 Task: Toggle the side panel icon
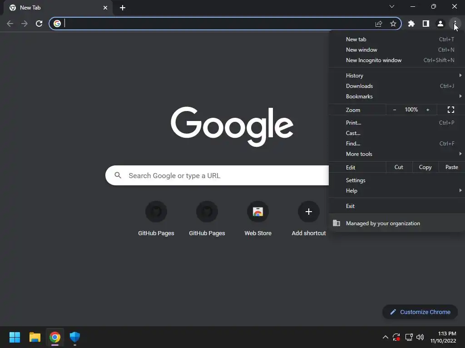tap(426, 24)
